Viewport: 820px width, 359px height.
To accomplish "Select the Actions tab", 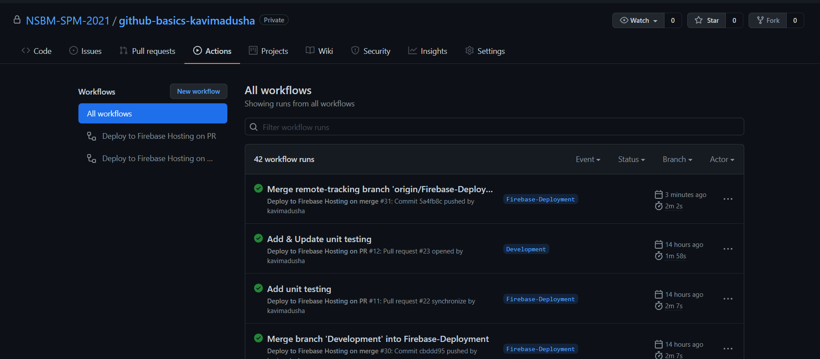I will [x=212, y=51].
